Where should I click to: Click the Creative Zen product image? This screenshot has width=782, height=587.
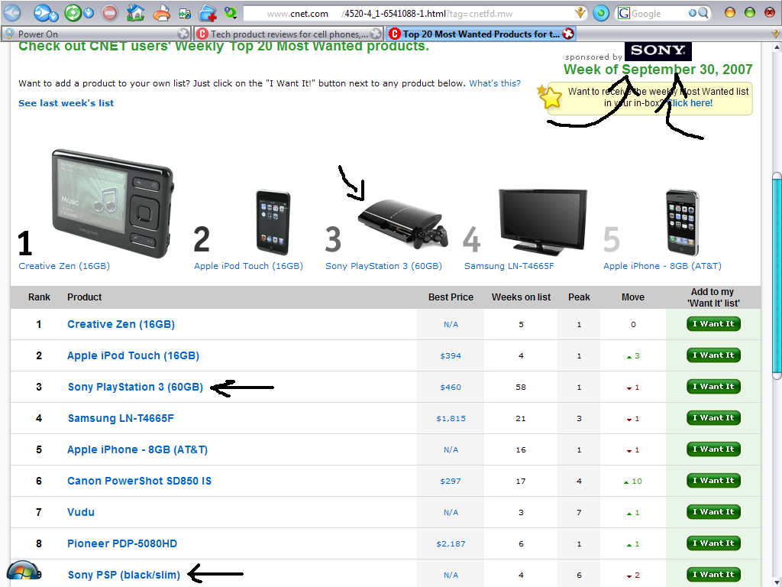tap(113, 203)
